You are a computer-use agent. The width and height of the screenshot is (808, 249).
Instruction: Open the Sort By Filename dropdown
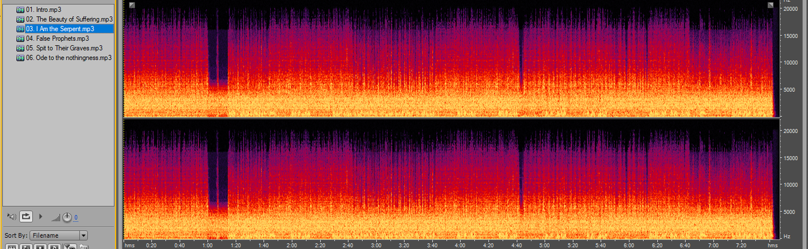tap(59, 235)
